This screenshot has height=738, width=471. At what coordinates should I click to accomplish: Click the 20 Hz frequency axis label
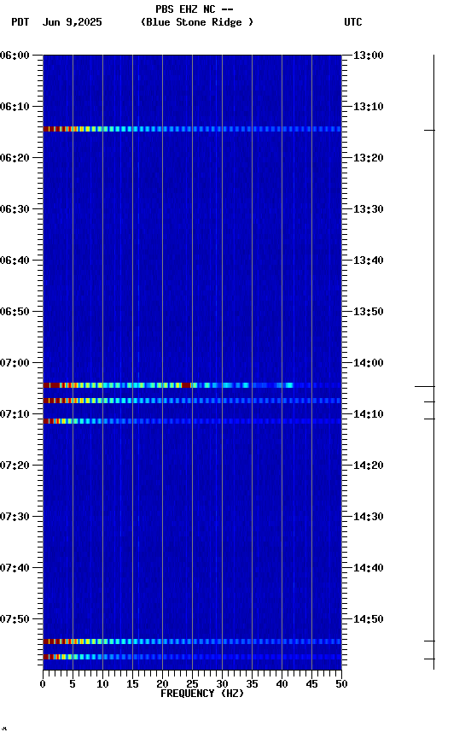point(162,684)
